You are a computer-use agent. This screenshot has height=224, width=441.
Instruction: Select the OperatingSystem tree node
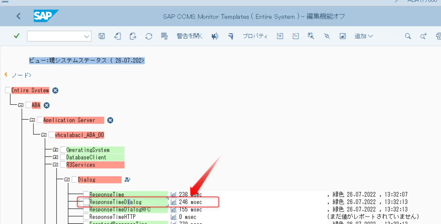[95, 150]
